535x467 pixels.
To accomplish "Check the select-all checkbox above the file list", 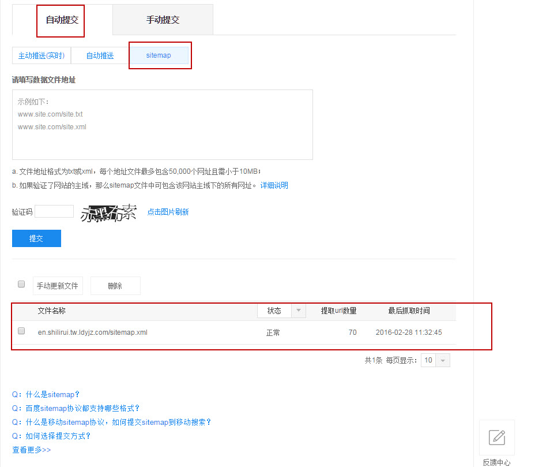I will click(21, 283).
